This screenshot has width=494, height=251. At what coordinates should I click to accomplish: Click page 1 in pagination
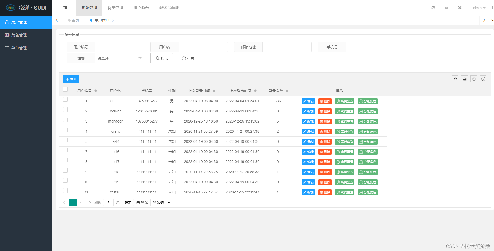click(x=73, y=202)
